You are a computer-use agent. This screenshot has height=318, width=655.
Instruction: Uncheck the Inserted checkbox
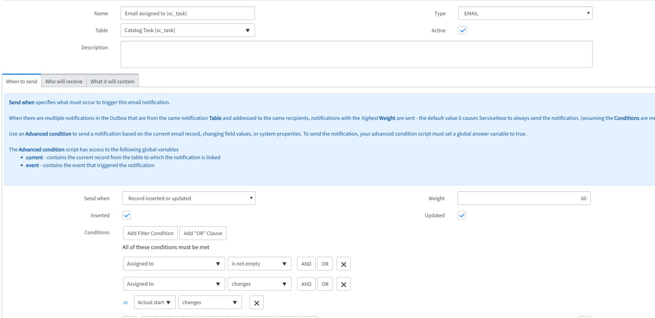126,216
